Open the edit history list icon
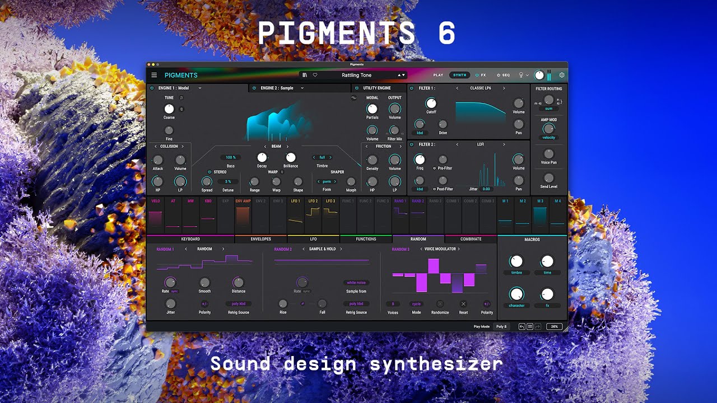This screenshot has height=403, width=717. click(530, 326)
